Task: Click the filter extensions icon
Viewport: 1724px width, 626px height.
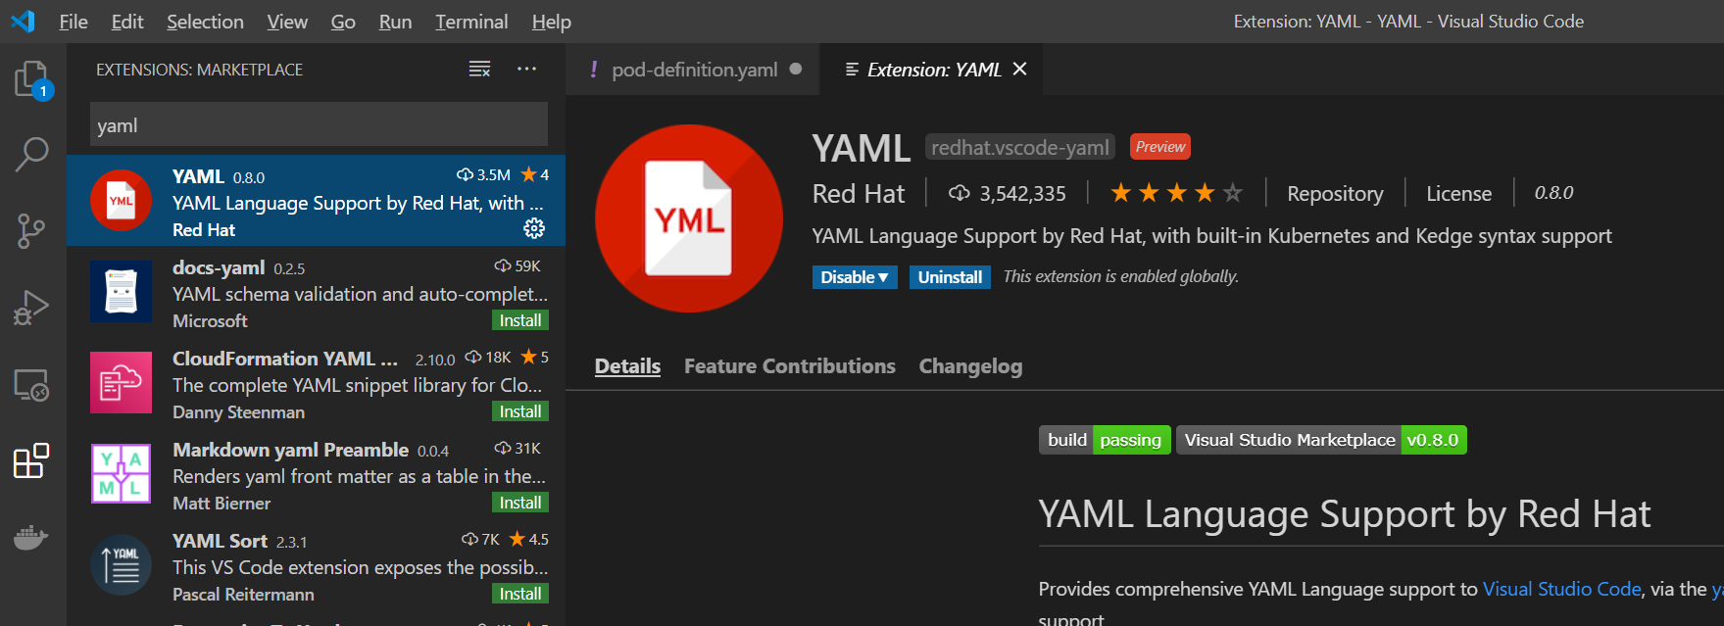Action: click(478, 69)
